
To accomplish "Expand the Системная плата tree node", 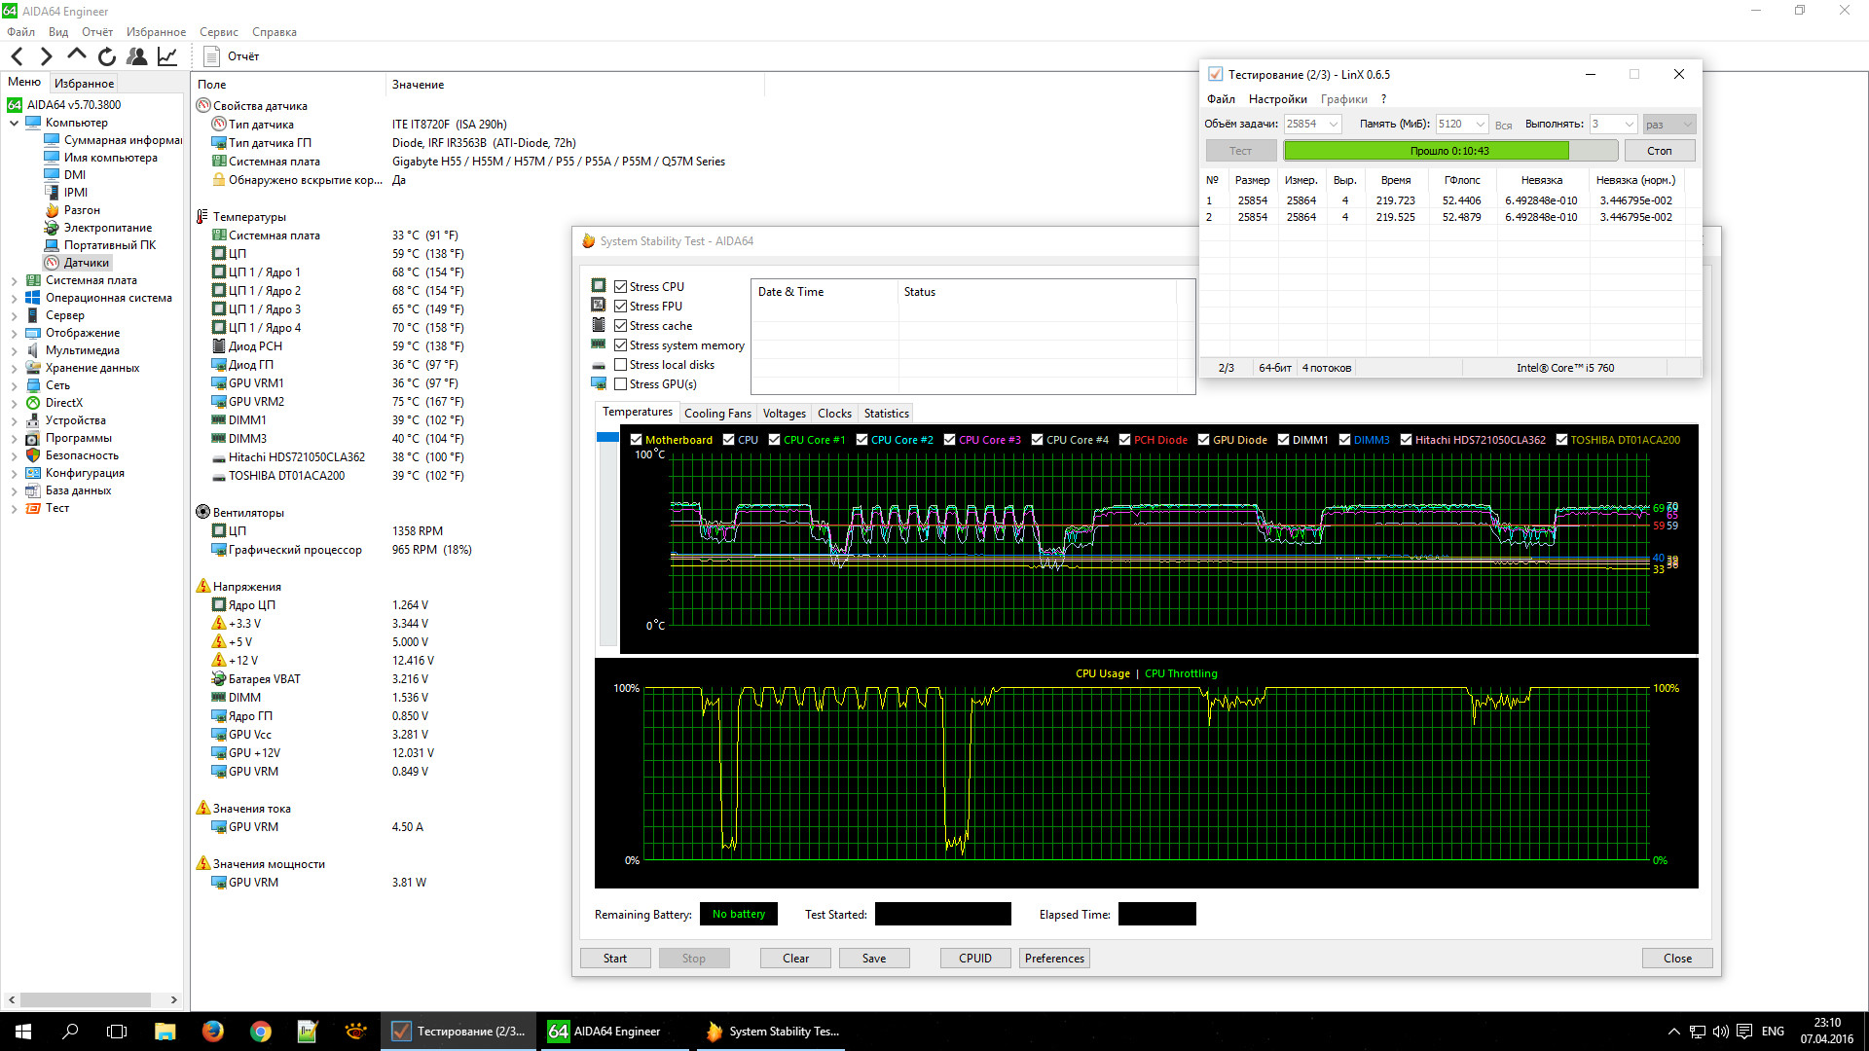I will pos(14,280).
